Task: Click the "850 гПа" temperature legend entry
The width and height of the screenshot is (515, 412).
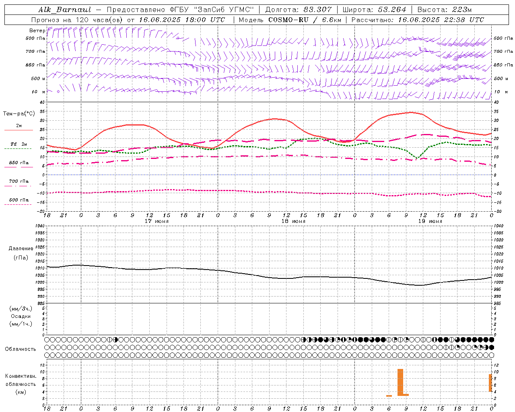Action: point(19,163)
